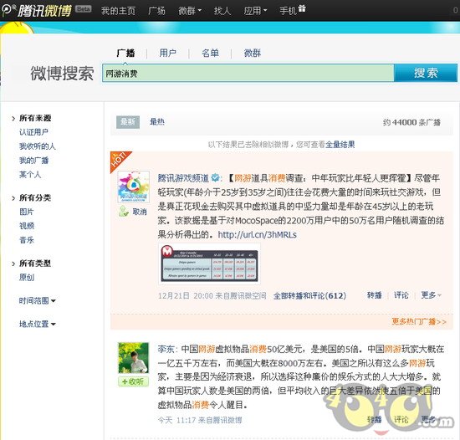This screenshot has height=440, width=460.
Task: Open 全部转播和评论(612) link
Action: tap(309, 295)
